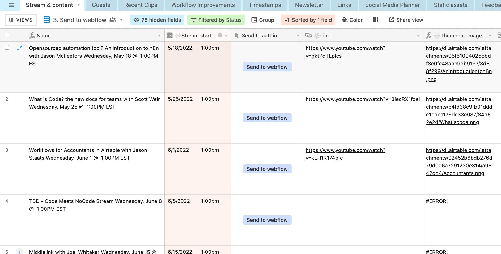Select the Workflows for Accountants name cell
The image size is (501, 254).
[x=95, y=169]
